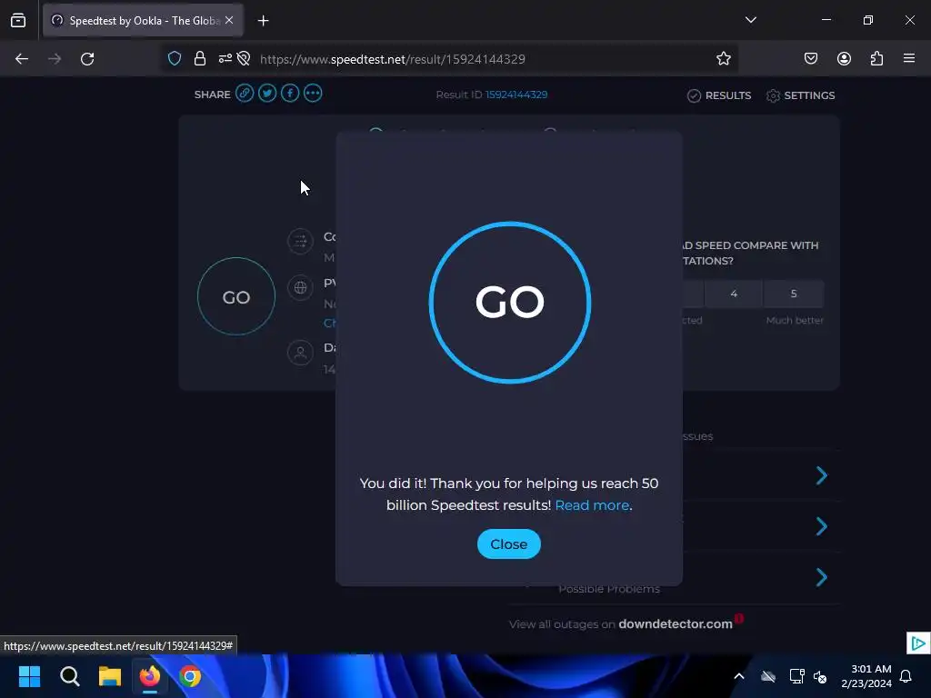Click the small GO button behind the dialog
Viewport: 931px width, 698px height.
(x=236, y=296)
